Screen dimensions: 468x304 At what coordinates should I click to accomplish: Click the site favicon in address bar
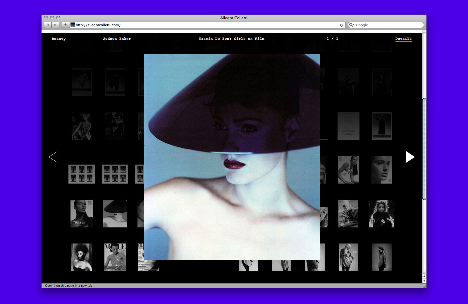point(73,25)
